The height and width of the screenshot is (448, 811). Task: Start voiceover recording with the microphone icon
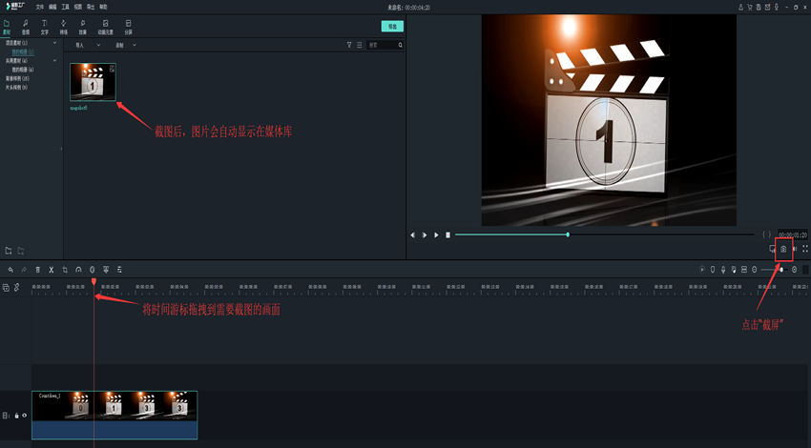[723, 270]
